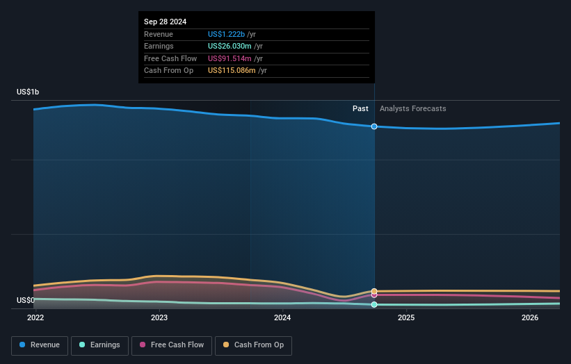Click the 2025 x-axis label
This screenshot has height=364, width=571.
point(406,318)
